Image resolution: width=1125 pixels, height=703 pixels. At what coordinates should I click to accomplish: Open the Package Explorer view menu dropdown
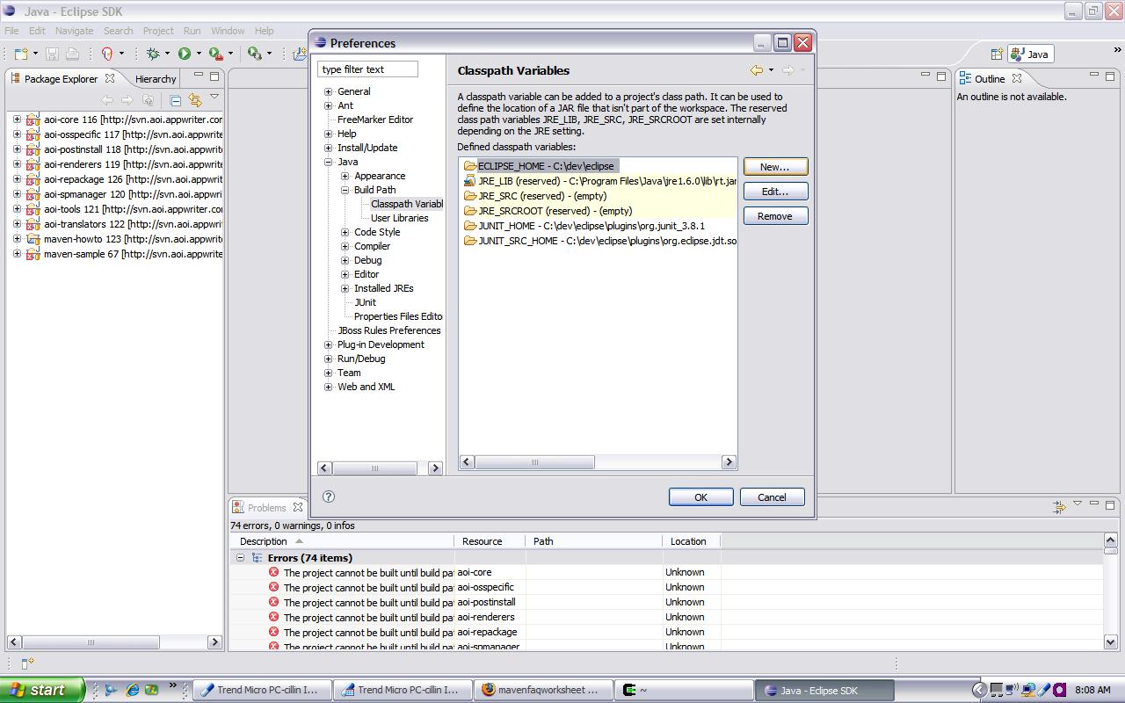point(214,98)
